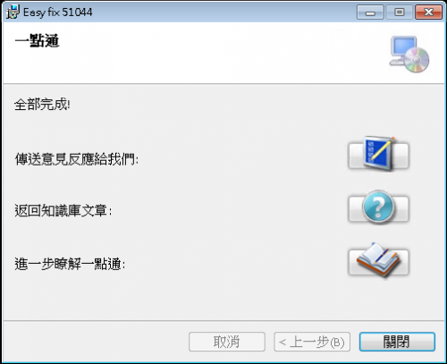This screenshot has height=364, width=447.
Task: Click the 關閉 button to finish
Action: (x=397, y=342)
